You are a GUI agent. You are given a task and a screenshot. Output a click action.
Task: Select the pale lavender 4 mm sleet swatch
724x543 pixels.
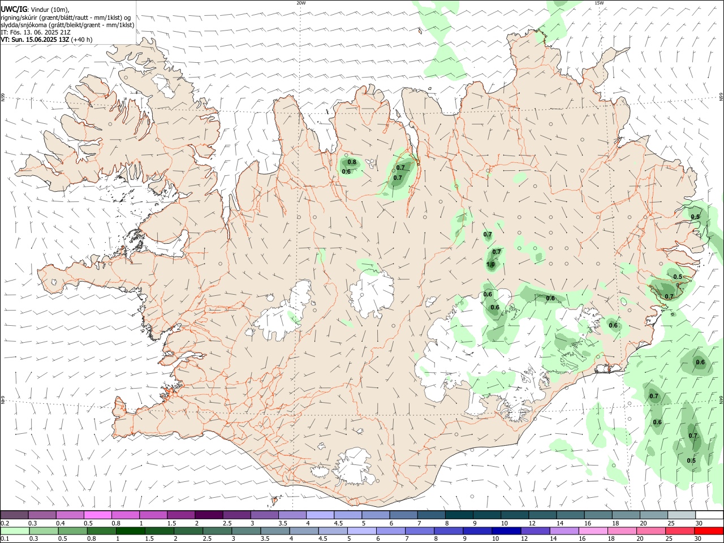pos(320,515)
